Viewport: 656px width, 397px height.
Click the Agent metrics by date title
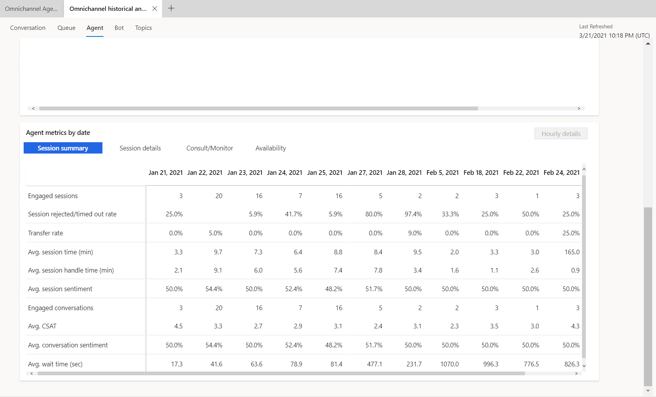click(x=58, y=133)
